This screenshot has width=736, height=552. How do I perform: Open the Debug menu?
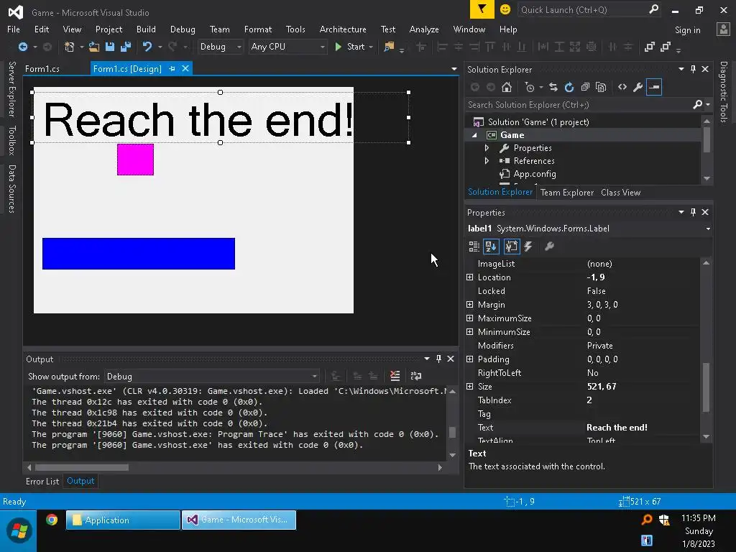[x=183, y=29]
